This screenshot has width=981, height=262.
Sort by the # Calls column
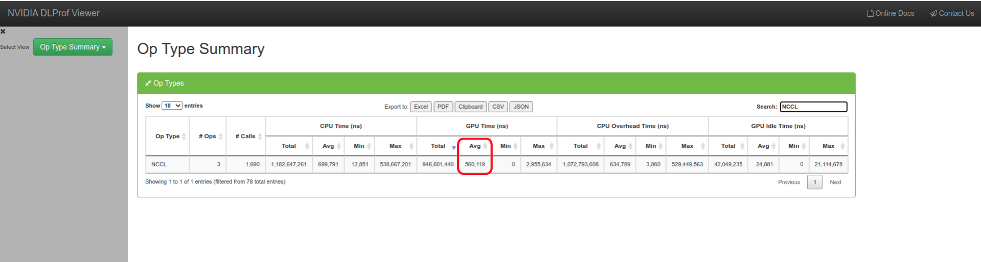(245, 136)
